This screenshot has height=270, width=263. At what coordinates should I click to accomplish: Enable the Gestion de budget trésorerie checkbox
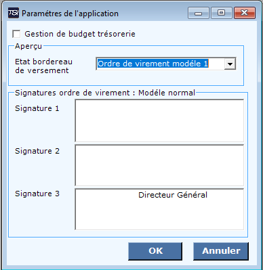click(x=16, y=34)
